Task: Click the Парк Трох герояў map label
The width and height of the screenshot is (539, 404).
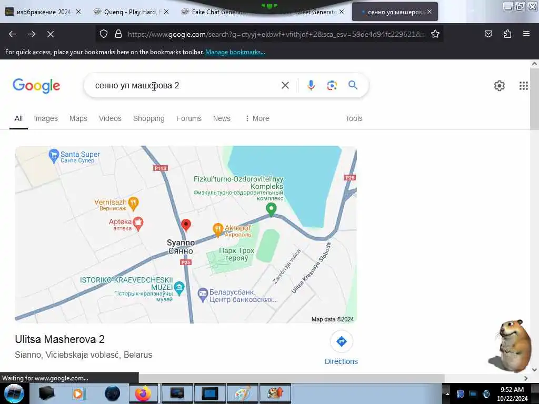Action: point(236,254)
